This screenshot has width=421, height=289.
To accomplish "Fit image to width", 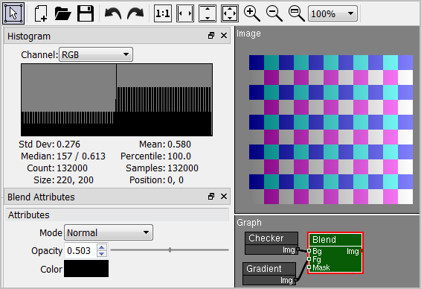I will (185, 13).
